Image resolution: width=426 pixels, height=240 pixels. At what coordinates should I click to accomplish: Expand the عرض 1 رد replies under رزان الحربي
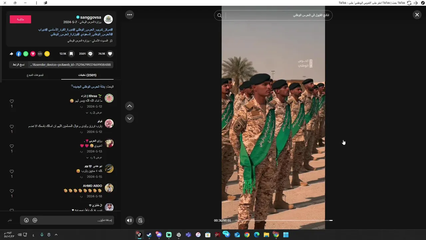pos(94,157)
